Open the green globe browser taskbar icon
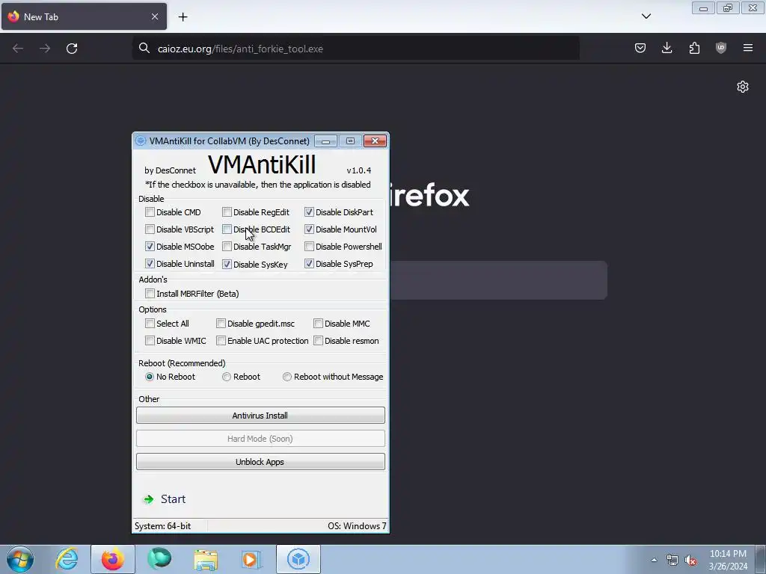The image size is (766, 574). 159,559
